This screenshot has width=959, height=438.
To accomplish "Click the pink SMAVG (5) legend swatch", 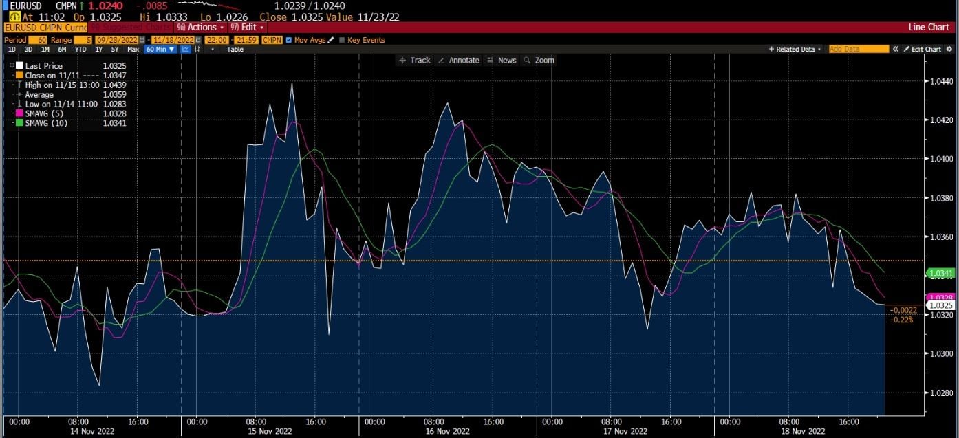I will [19, 113].
